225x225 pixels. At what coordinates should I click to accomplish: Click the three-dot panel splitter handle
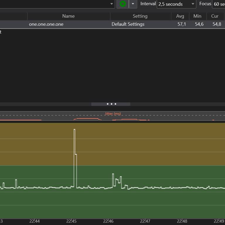pos(111,104)
